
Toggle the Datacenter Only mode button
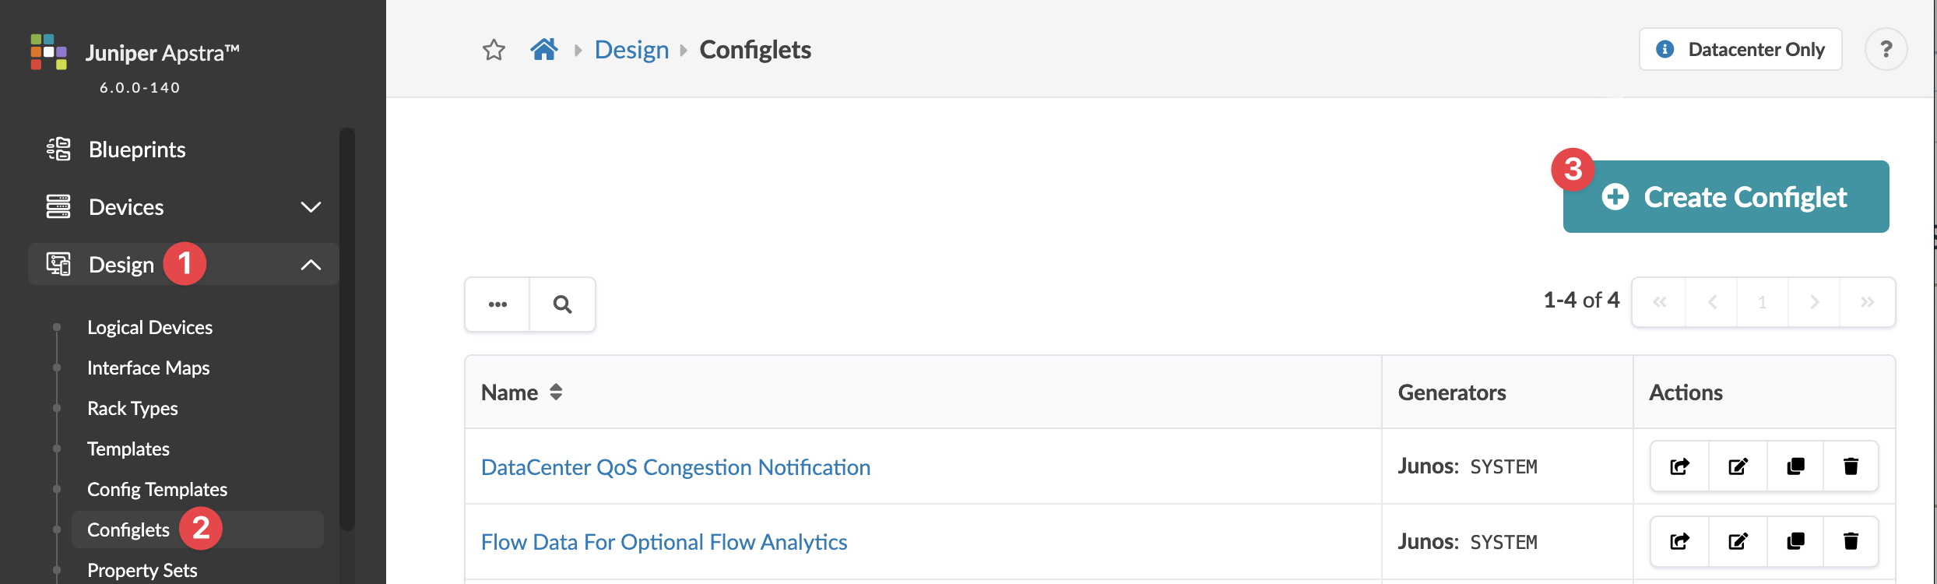[x=1740, y=50]
